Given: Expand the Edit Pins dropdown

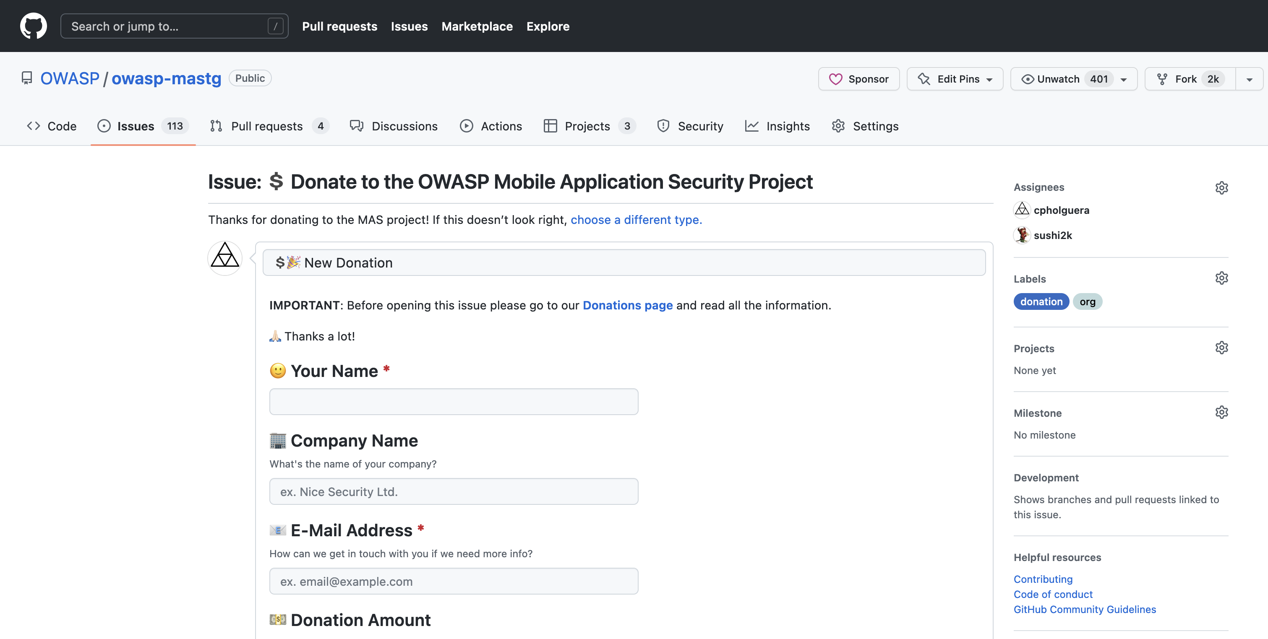Looking at the screenshot, I should [955, 79].
